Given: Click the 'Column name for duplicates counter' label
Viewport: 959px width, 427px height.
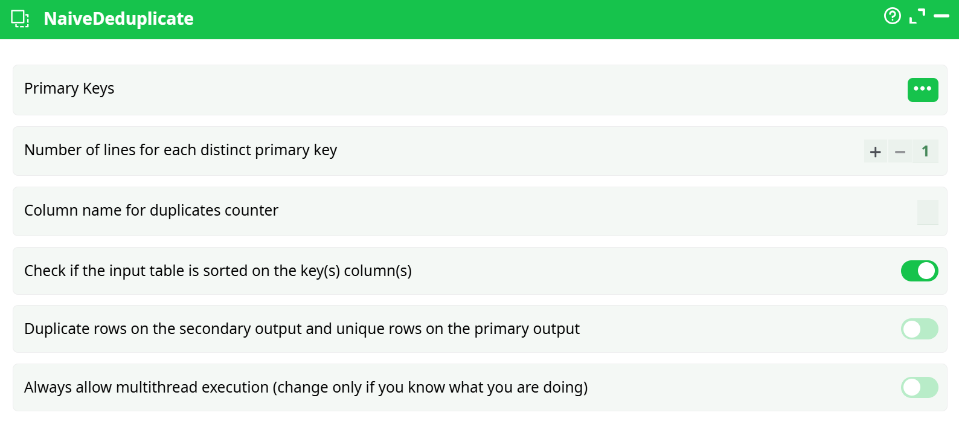Looking at the screenshot, I should click(151, 211).
